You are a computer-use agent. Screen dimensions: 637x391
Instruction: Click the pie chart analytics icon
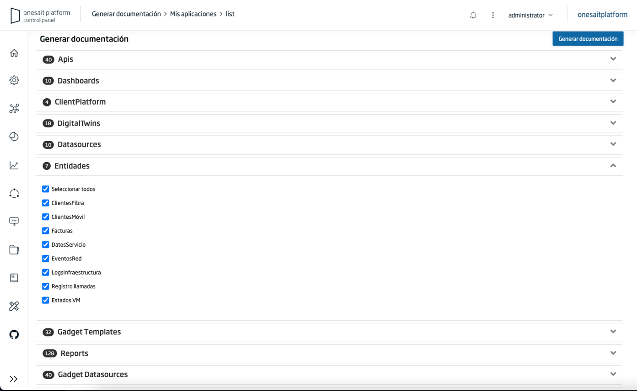coord(14,136)
